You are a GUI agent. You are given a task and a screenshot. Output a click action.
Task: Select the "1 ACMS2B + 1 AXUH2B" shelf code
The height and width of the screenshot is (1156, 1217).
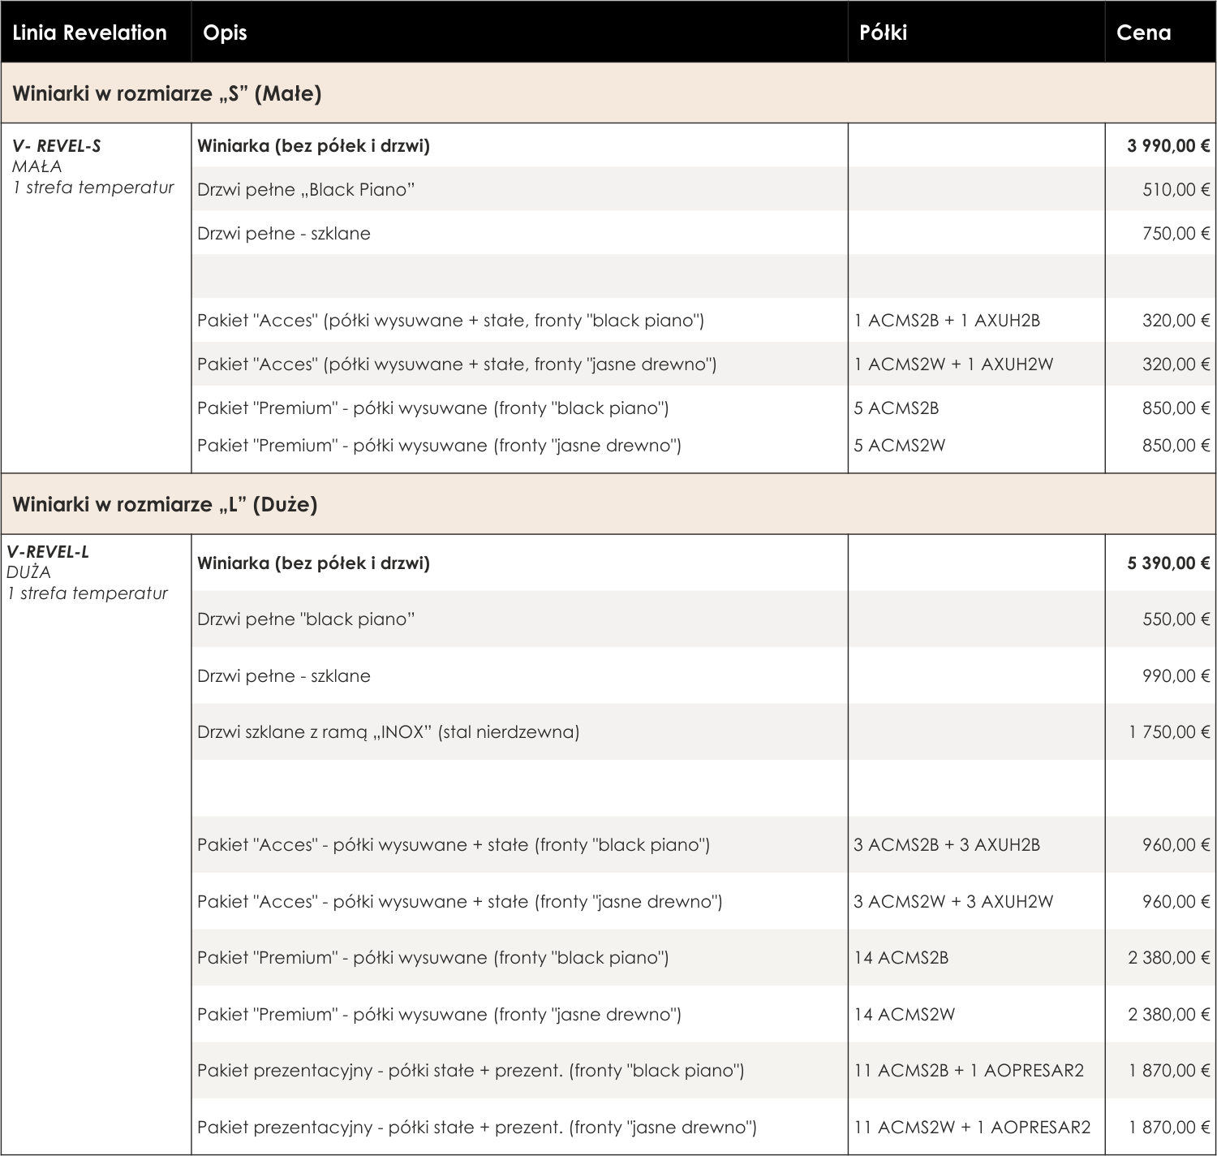946,321
